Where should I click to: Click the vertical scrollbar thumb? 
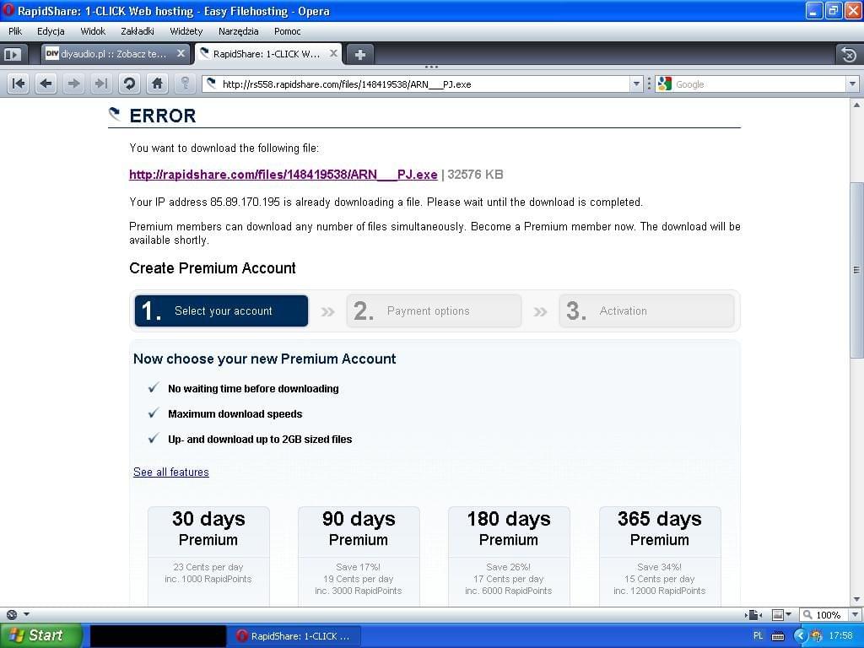click(856, 270)
